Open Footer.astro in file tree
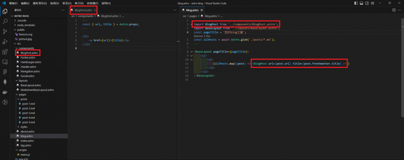 coord(28,58)
